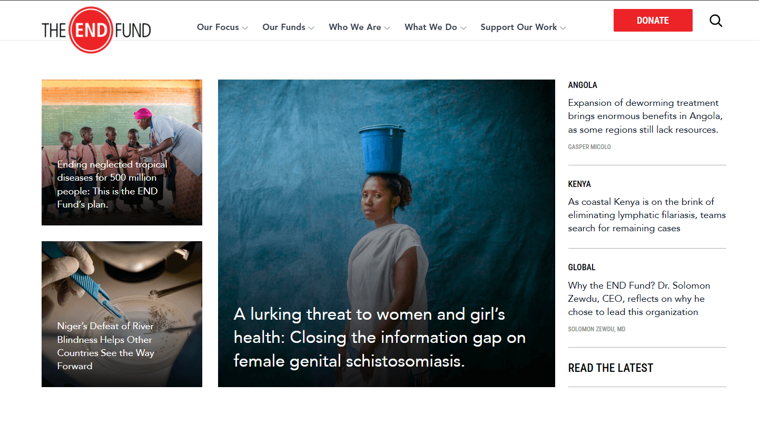
Task: Expand the Our Funds chevron
Action: click(311, 28)
